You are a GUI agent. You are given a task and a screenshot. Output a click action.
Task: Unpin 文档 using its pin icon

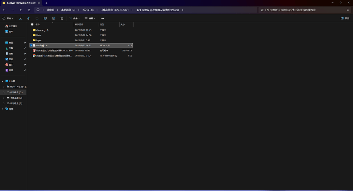25,54
